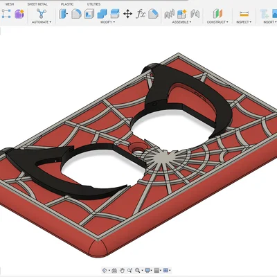Expand the Viewports dropdown arrow
The height and width of the screenshot is (277, 277).
coord(170,270)
